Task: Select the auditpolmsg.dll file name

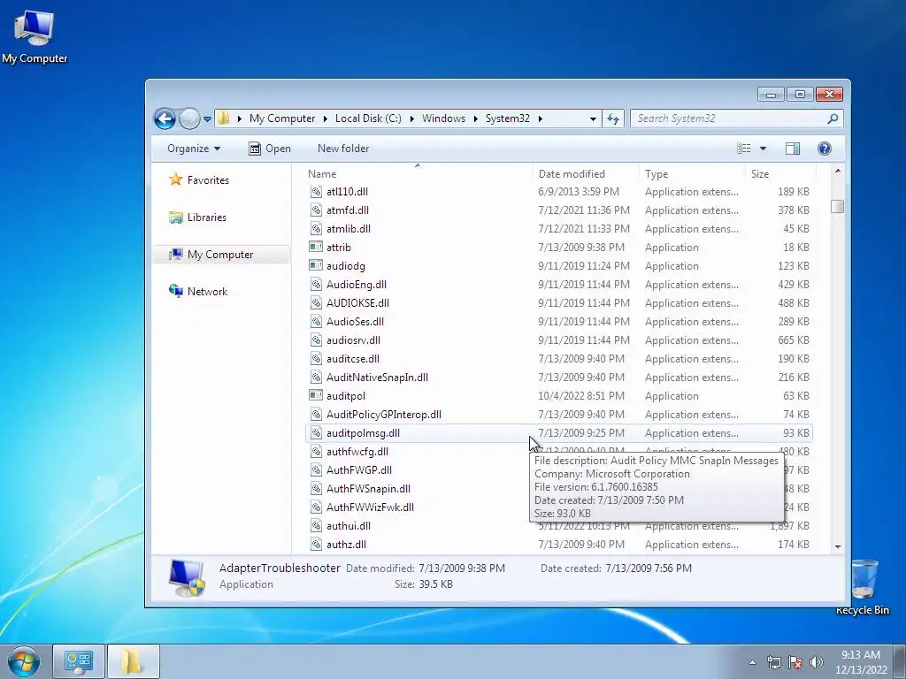Action: [x=363, y=433]
